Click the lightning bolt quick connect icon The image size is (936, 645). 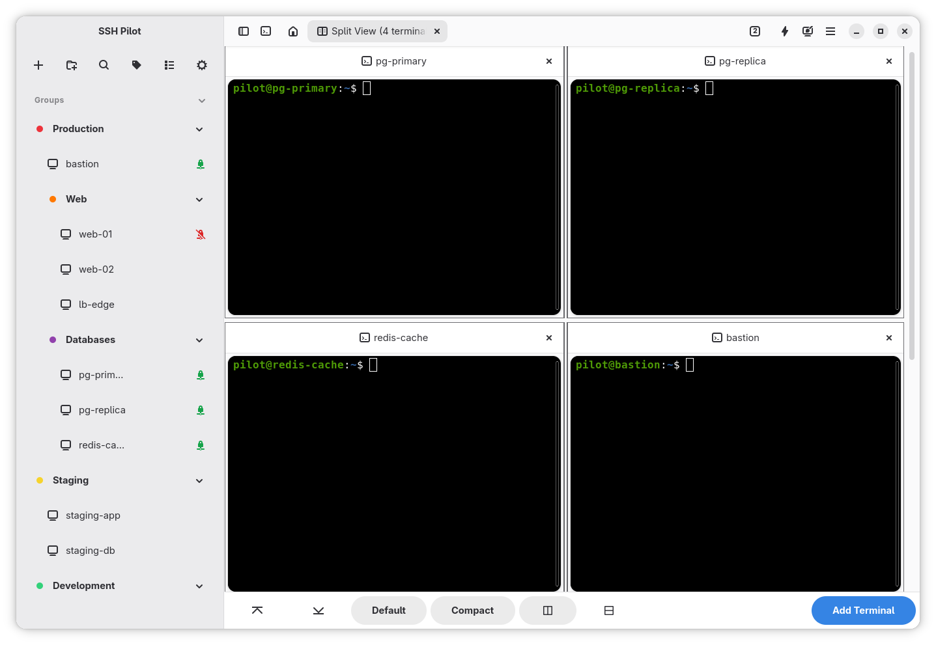(x=785, y=31)
